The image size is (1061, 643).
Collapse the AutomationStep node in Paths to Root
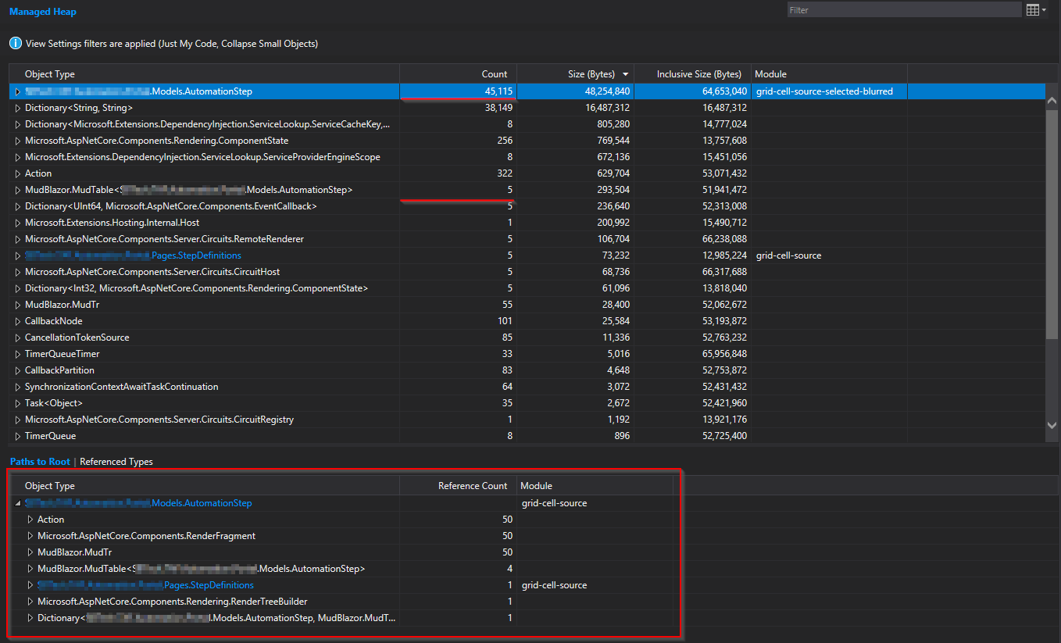tap(17, 502)
